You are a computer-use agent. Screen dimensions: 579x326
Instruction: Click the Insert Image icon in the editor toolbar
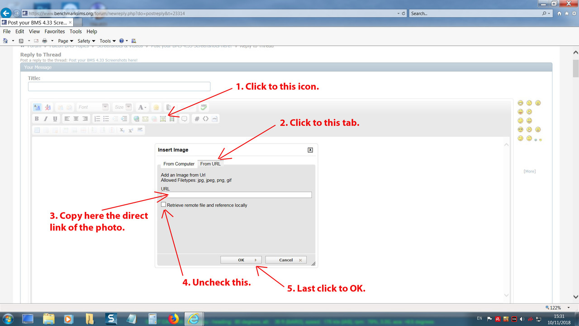[163, 119]
